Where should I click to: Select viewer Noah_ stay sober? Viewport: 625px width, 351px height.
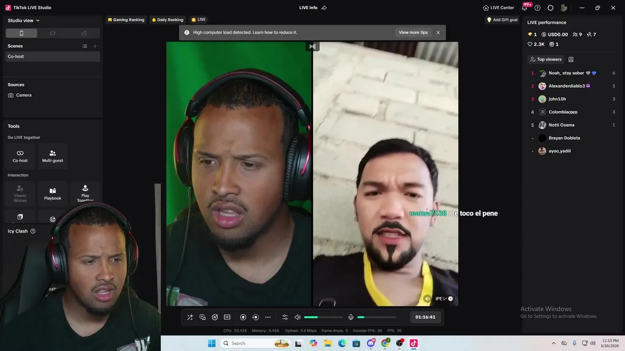pyautogui.click(x=572, y=73)
